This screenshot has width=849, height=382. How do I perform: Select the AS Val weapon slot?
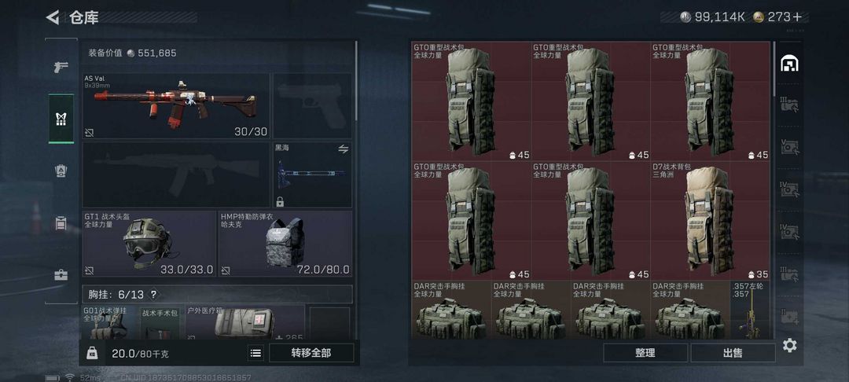[x=176, y=106]
